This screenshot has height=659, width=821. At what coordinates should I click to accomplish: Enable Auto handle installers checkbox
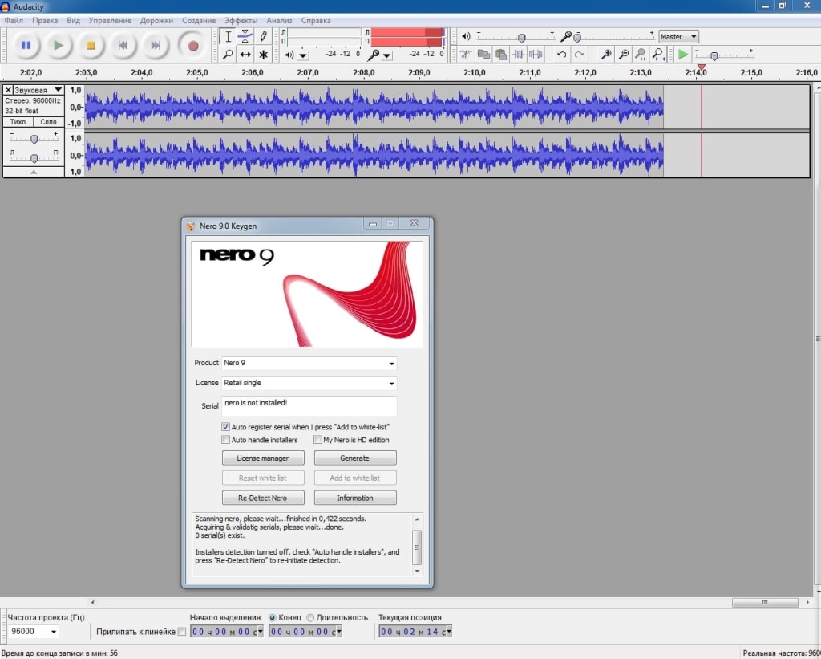point(225,440)
